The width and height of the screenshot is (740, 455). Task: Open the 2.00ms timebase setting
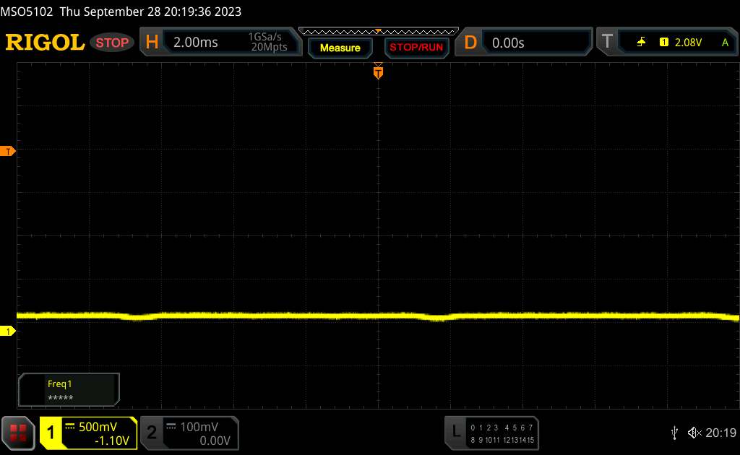(x=195, y=43)
